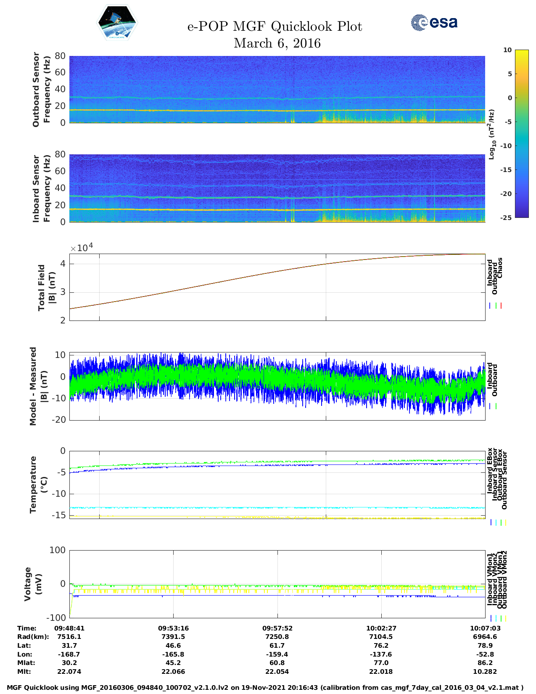
Task: Click the green Outboard marker beside Model - Measured
Action: [x=496, y=406]
